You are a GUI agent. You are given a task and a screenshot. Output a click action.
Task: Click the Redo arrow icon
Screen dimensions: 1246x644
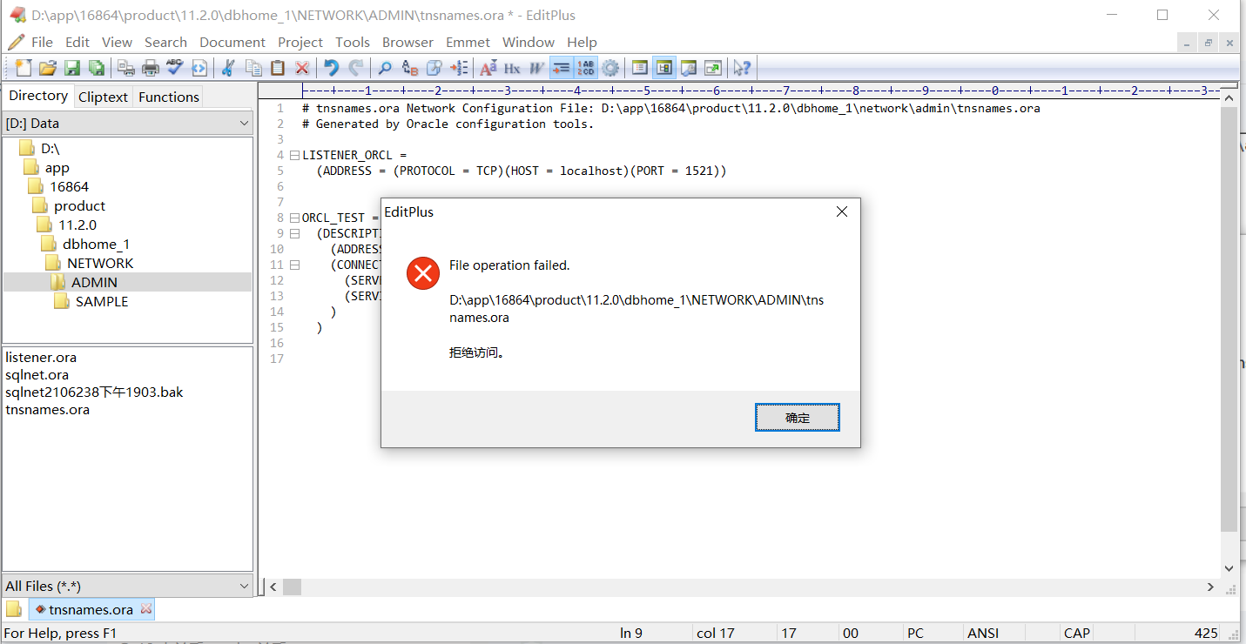(x=355, y=67)
